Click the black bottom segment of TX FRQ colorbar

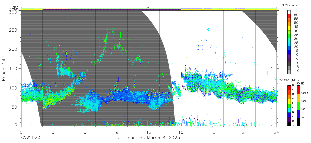pos(289,124)
